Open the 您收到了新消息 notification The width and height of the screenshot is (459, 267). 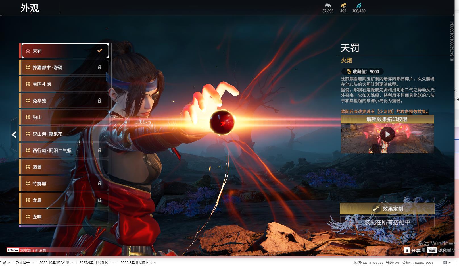(33, 250)
